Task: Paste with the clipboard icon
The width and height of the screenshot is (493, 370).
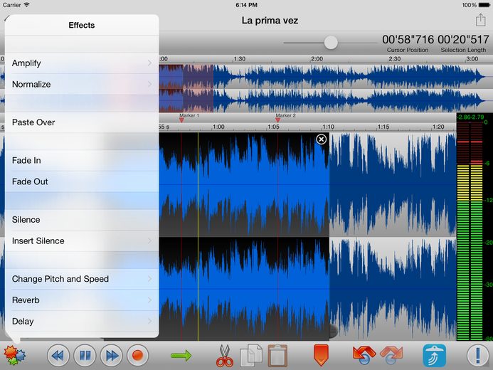Action: [x=277, y=356]
